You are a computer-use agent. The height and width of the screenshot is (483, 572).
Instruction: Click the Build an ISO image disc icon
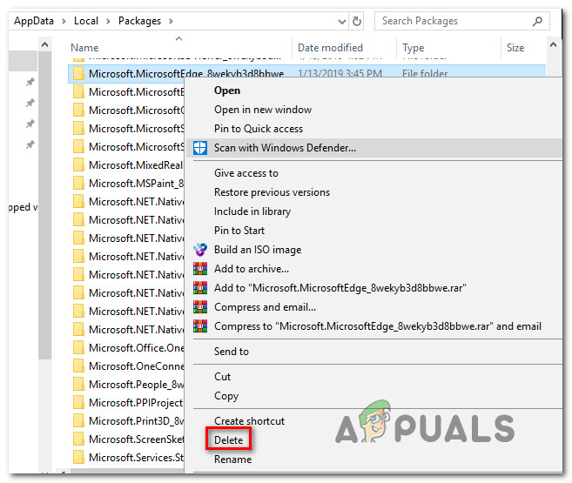200,250
